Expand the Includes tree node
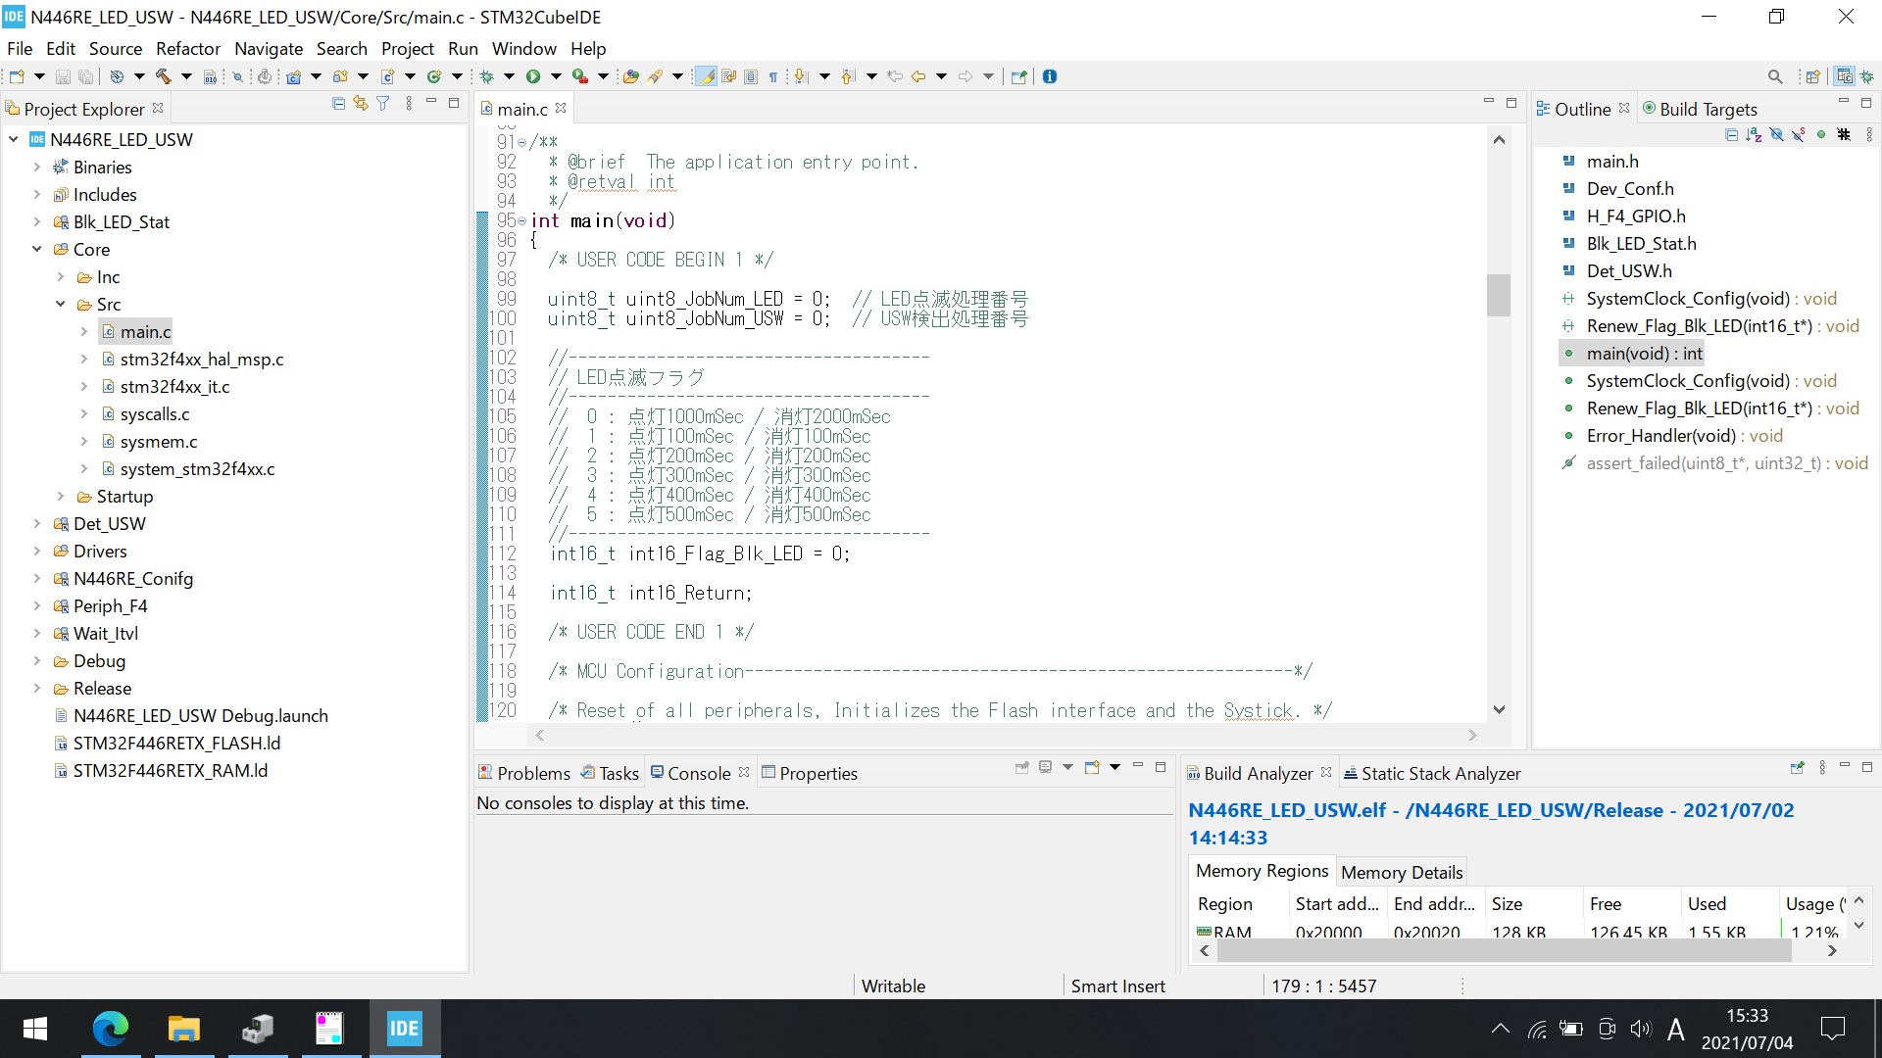This screenshot has width=1882, height=1058. click(37, 195)
